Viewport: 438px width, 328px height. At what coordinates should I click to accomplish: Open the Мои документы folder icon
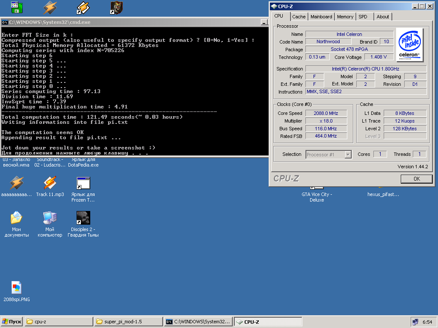click(17, 218)
